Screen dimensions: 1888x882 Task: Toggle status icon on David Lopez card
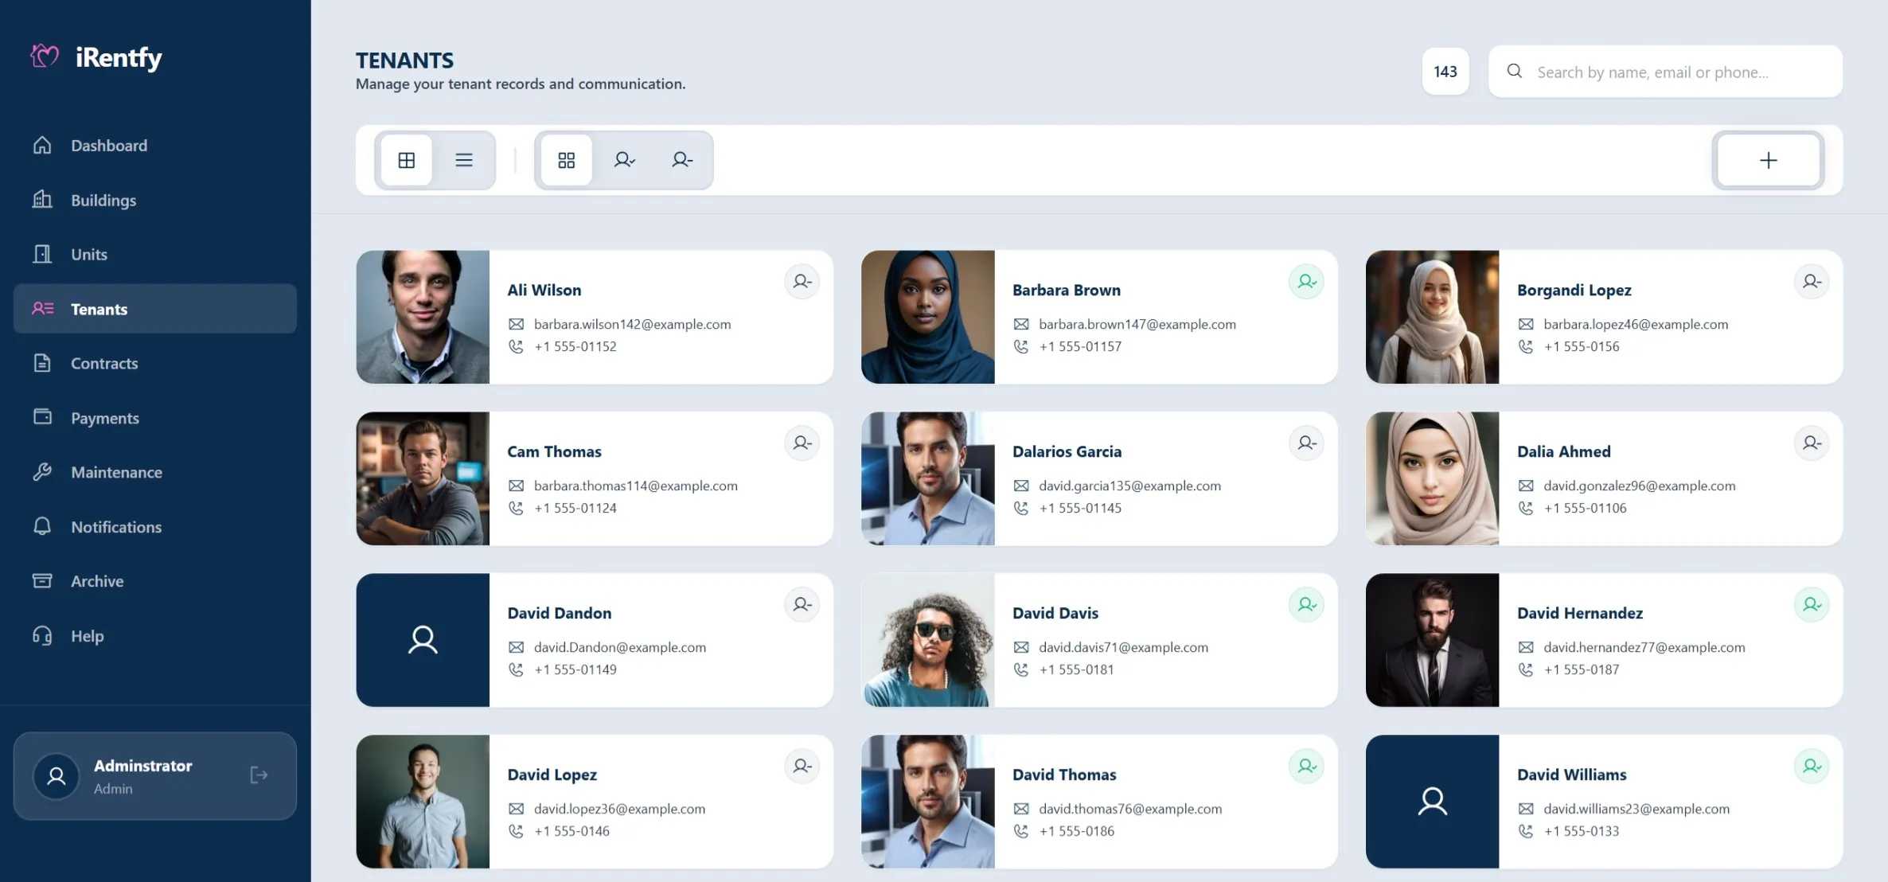pyautogui.click(x=802, y=767)
